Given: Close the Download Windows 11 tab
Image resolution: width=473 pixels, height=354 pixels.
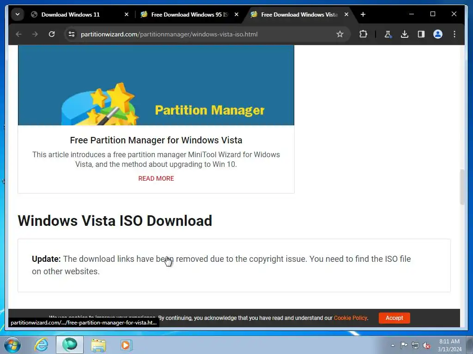Looking at the screenshot, I should (127, 14).
